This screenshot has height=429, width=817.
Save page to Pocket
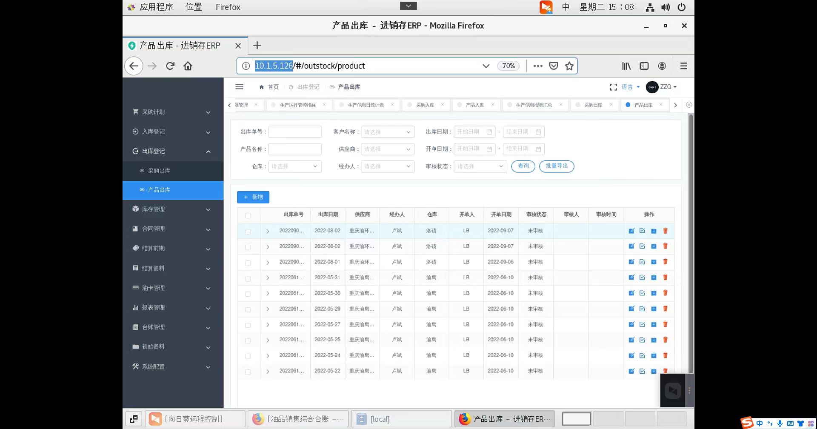[x=554, y=66]
